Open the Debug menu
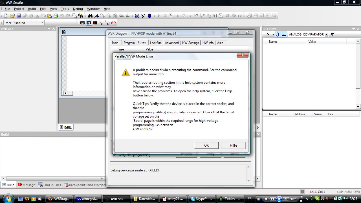This screenshot has width=361, height=203. click(x=78, y=9)
